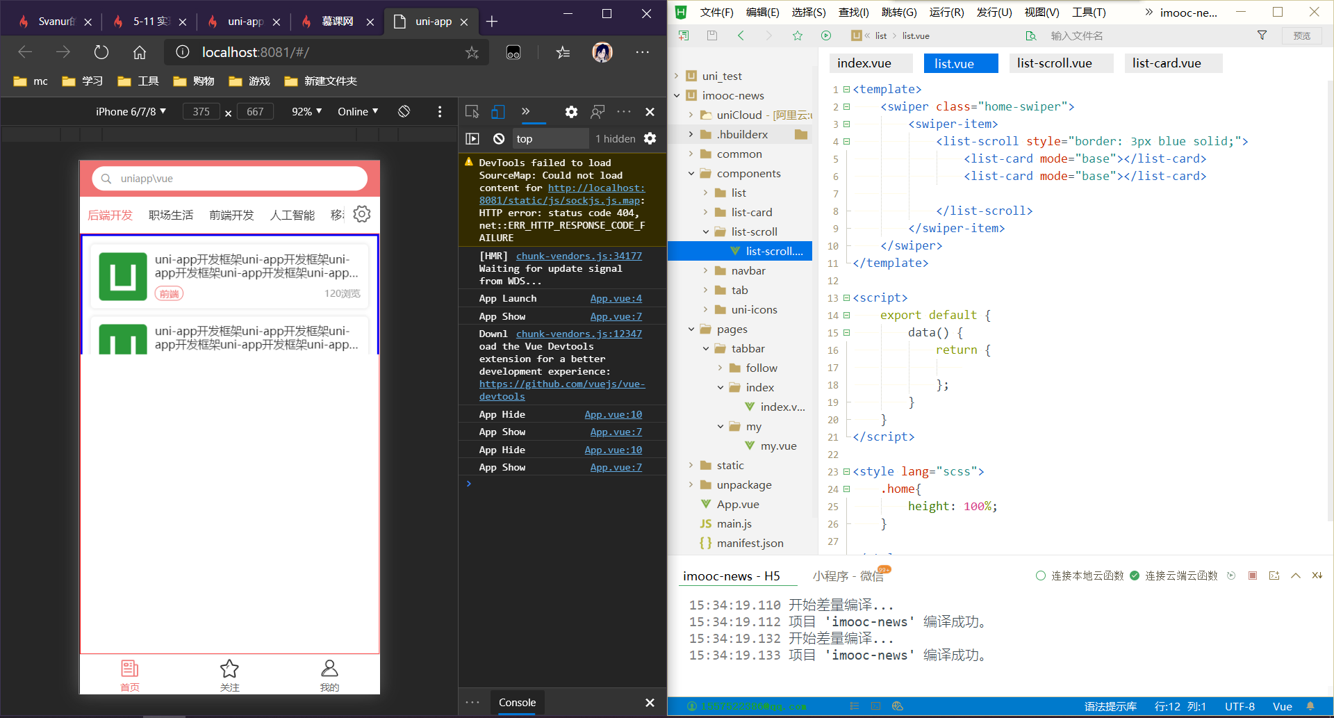This screenshot has height=718, width=1334.
Task: Close the Console drawer
Action: pyautogui.click(x=650, y=703)
